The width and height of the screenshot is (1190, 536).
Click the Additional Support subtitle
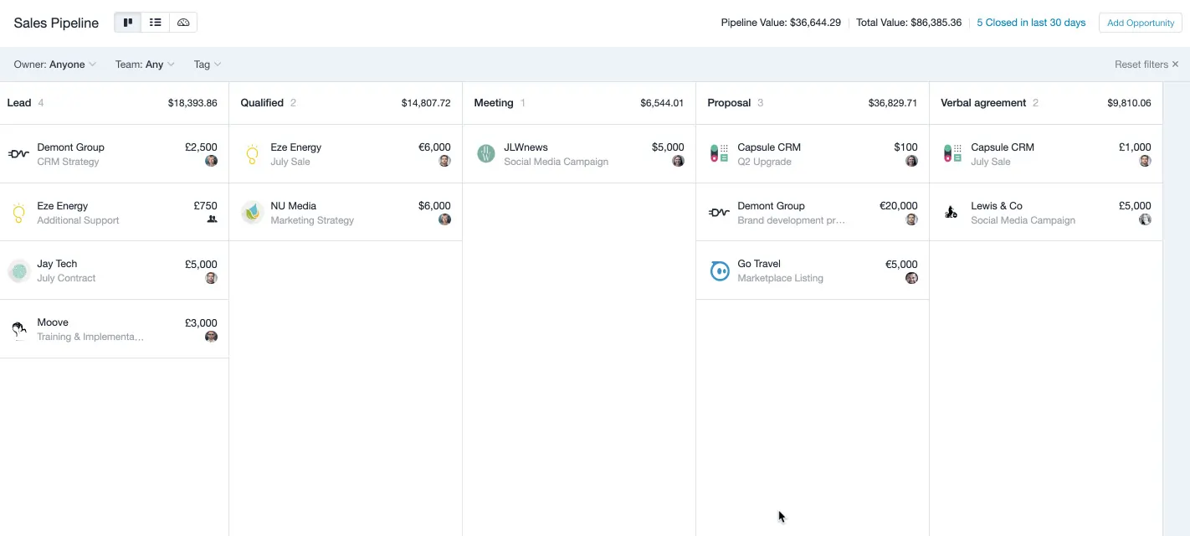[78, 220]
